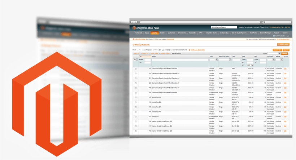This screenshot has width=296, height=160.
Task: Click the Log Out link
Action: click(287, 27)
